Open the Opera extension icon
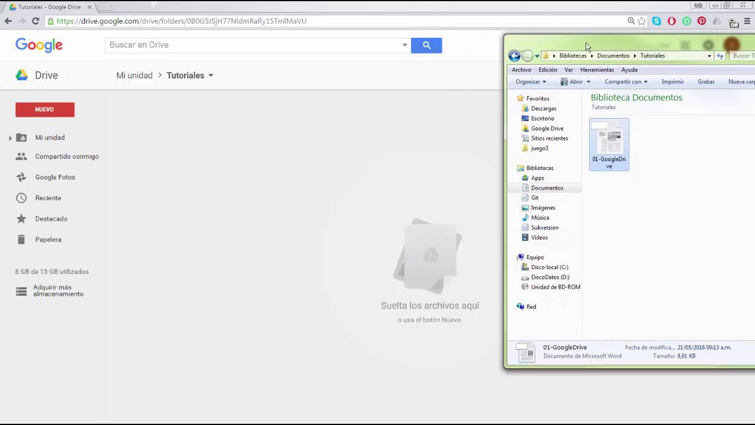This screenshot has height=425, width=755. (x=672, y=21)
